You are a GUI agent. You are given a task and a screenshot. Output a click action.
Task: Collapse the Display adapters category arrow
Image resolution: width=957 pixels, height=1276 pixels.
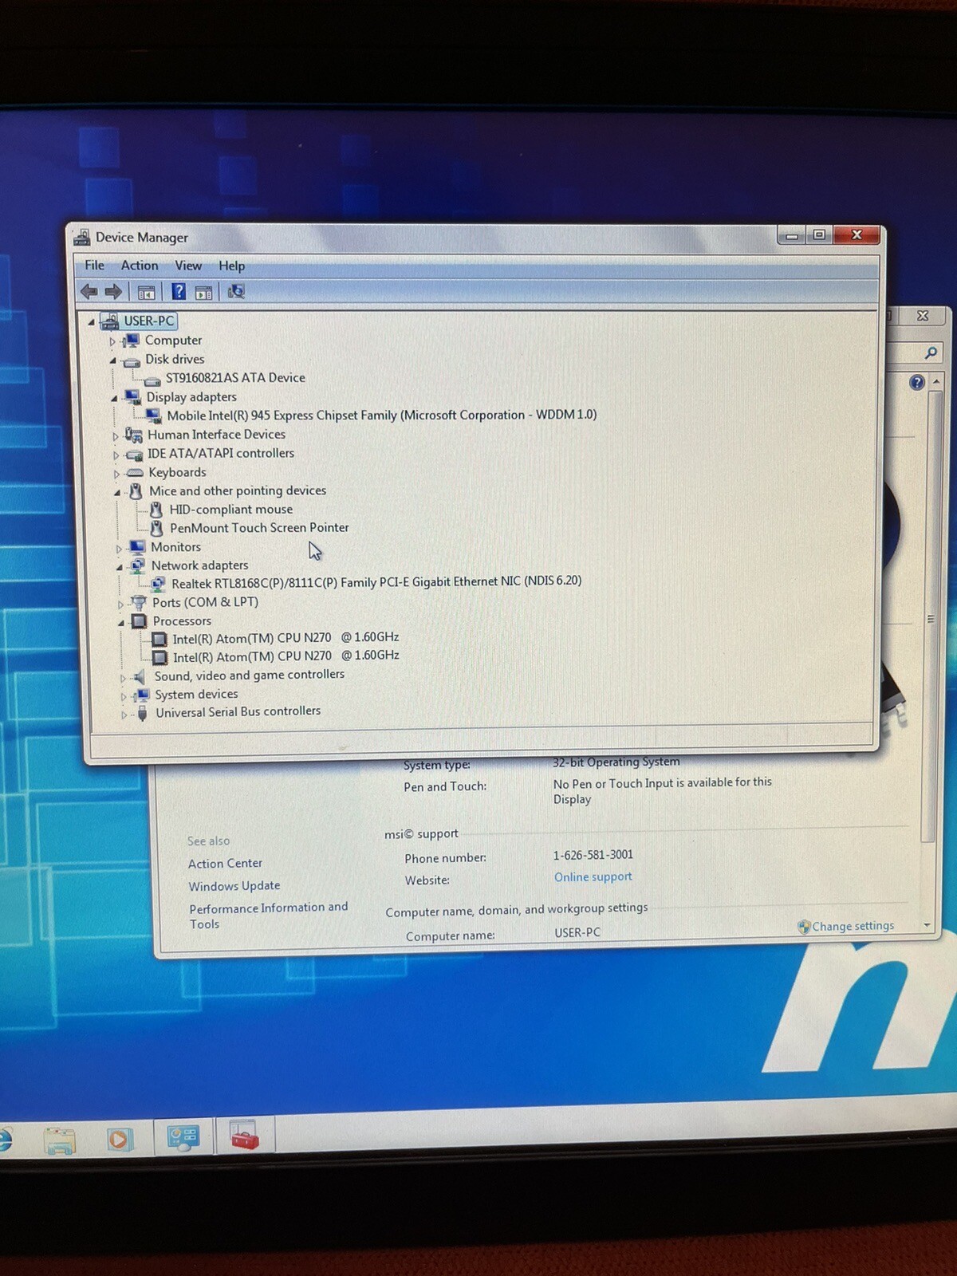tap(114, 398)
